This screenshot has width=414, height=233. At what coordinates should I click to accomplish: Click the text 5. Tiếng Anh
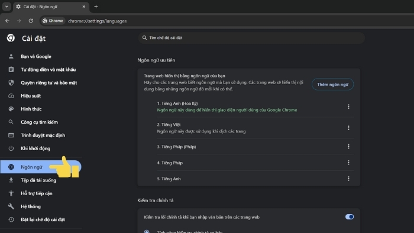tap(169, 179)
